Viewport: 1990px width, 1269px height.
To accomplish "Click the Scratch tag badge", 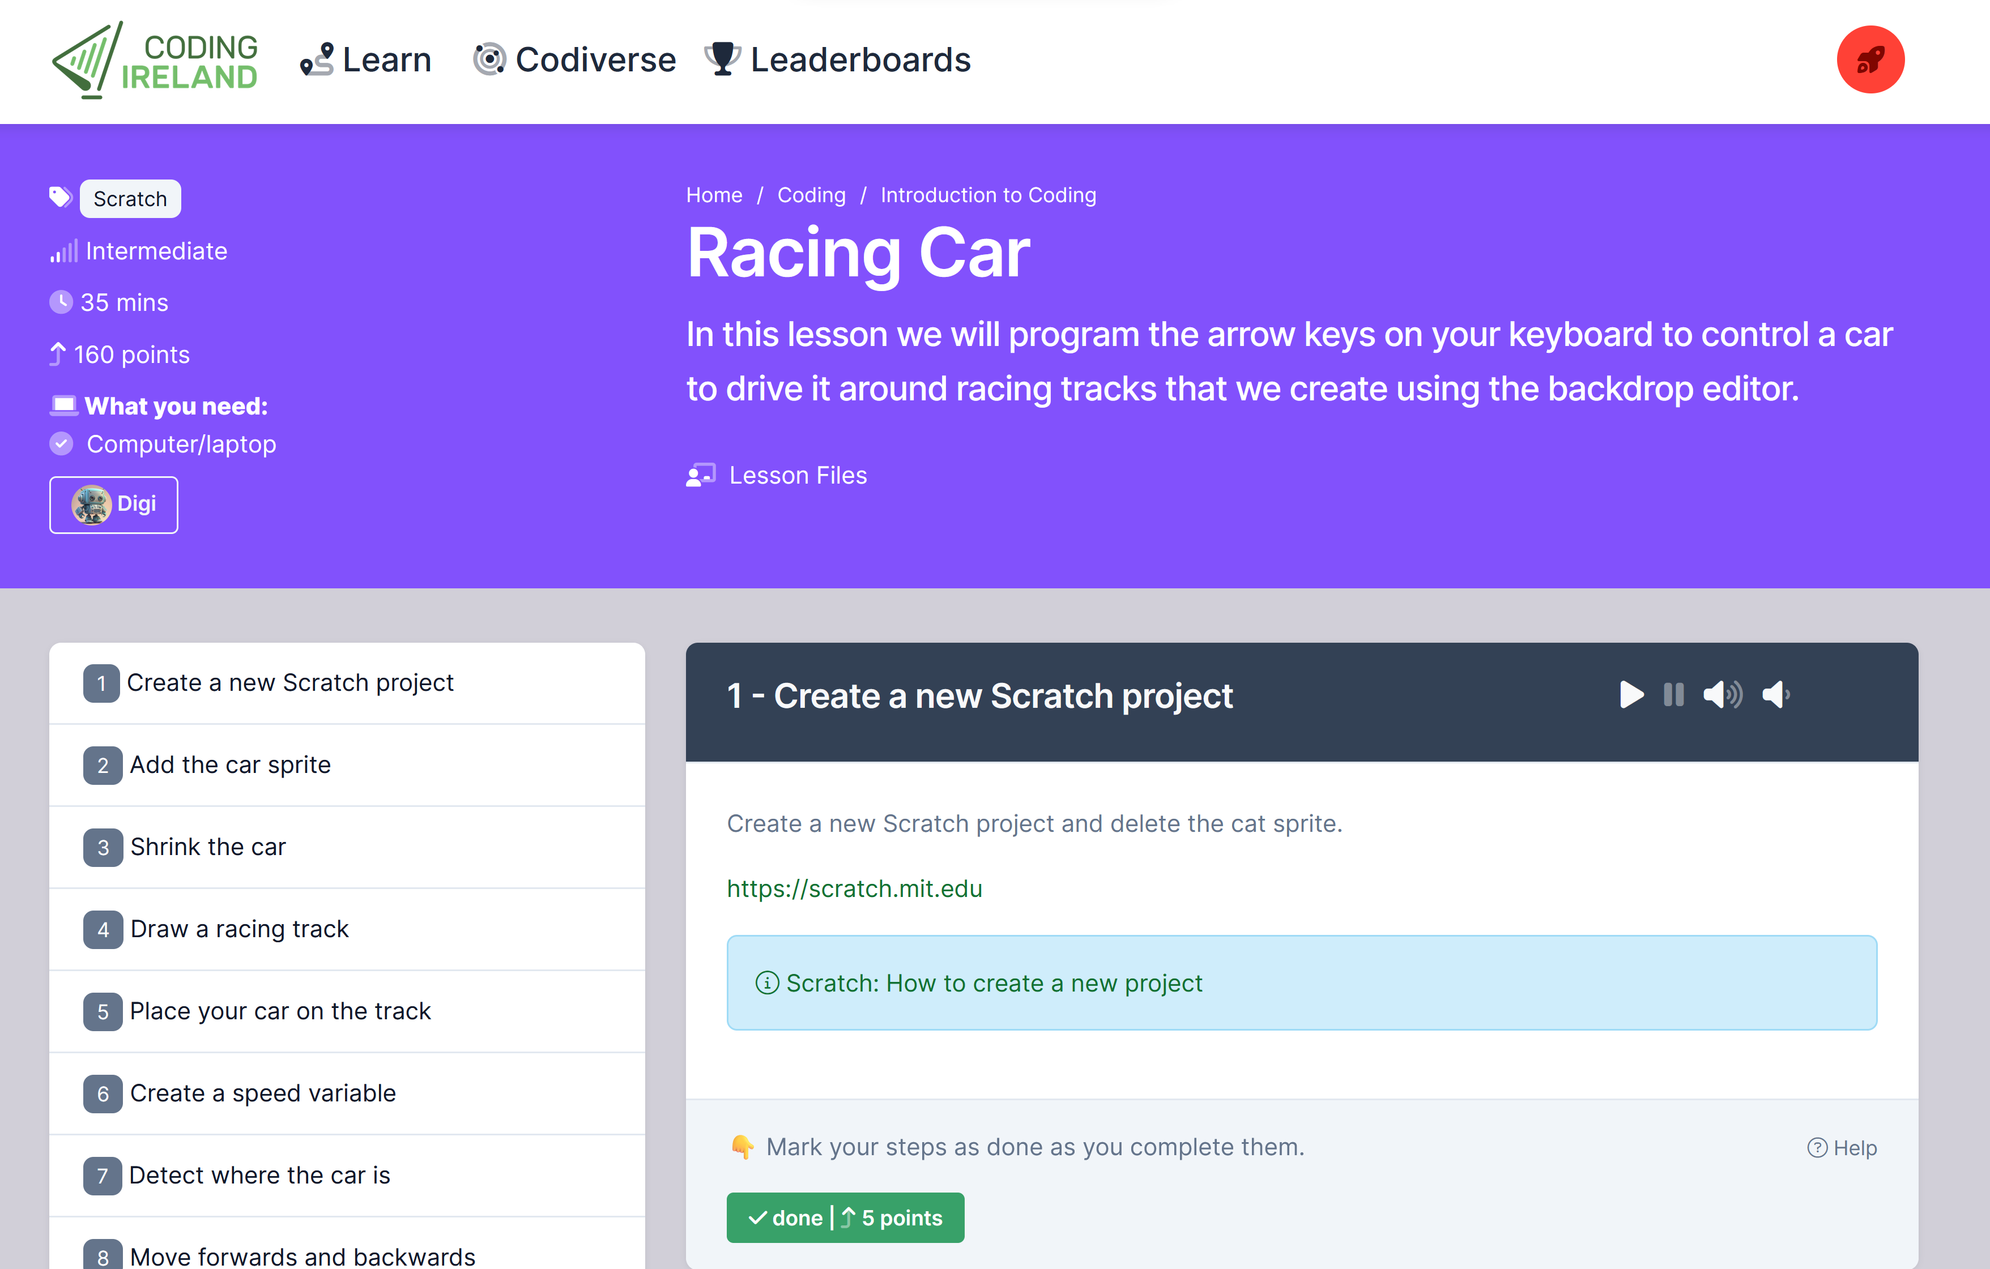I will (x=130, y=199).
